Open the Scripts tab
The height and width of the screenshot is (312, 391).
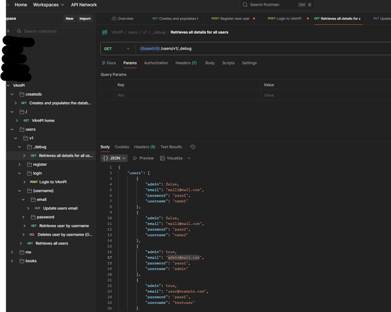point(228,63)
